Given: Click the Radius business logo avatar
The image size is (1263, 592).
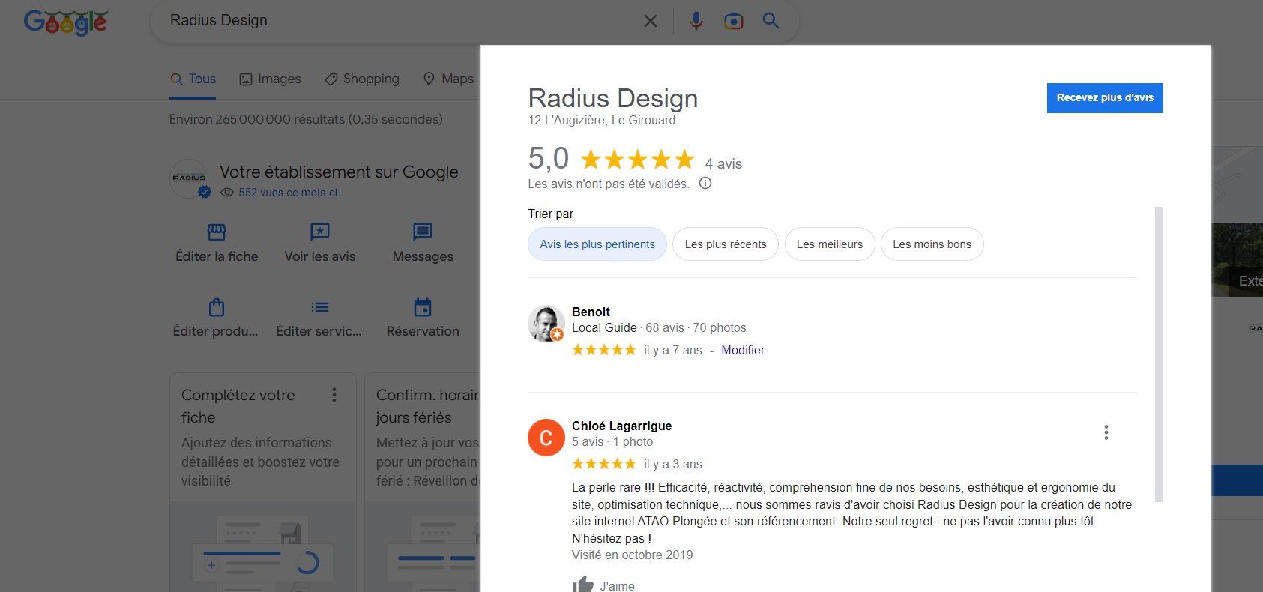Looking at the screenshot, I should click(x=190, y=178).
